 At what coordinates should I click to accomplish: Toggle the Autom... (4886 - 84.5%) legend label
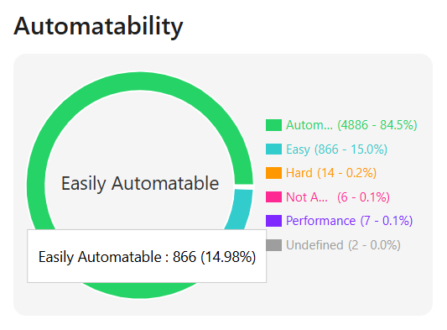351,125
